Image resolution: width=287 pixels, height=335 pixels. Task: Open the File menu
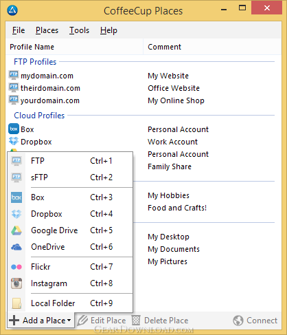(x=19, y=30)
